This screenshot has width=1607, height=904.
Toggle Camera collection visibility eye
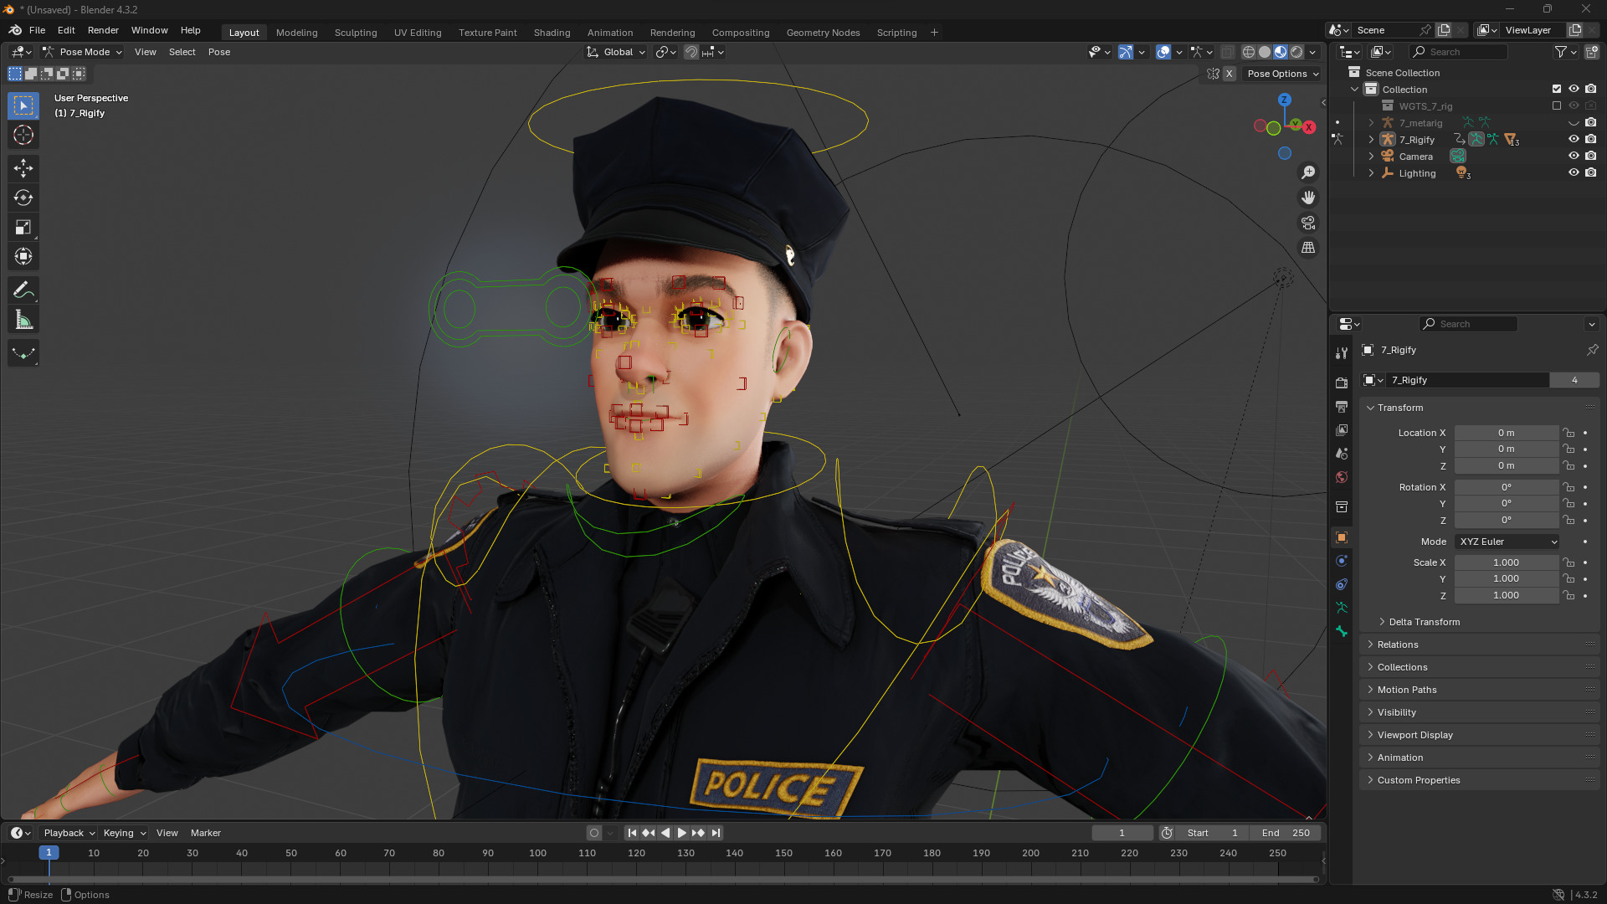click(1574, 157)
